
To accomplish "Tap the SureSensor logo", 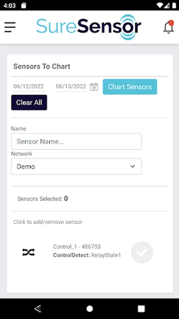I will [x=89, y=27].
